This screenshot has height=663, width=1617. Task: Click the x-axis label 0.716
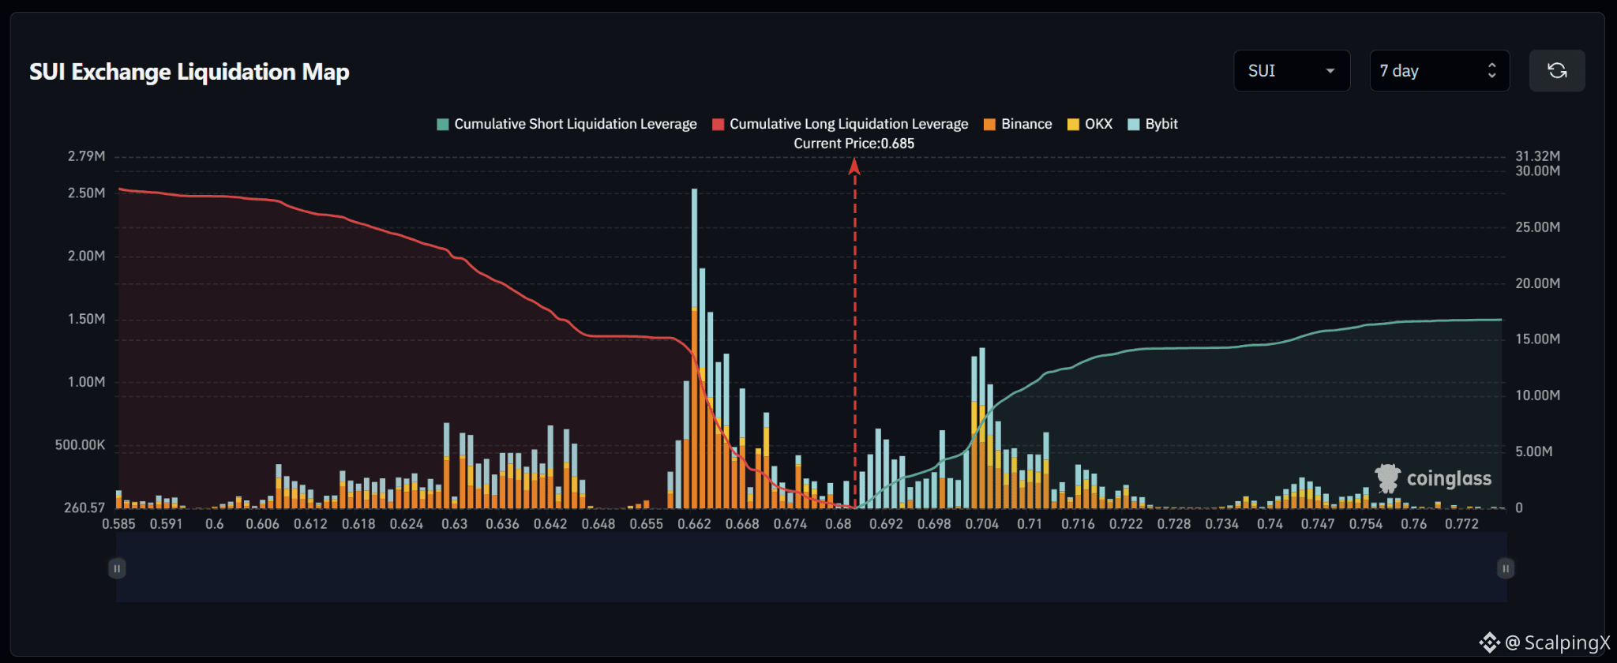(x=1079, y=524)
